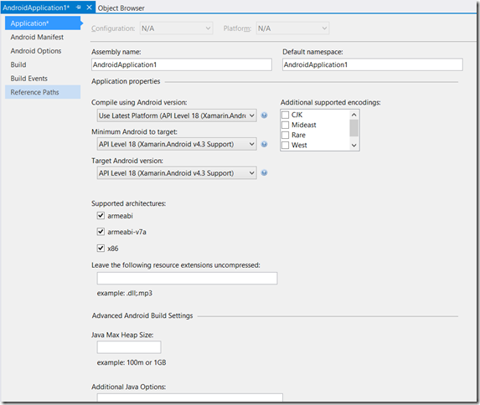
Task: Click 'Supported architectures:' label
Action: 128,203
